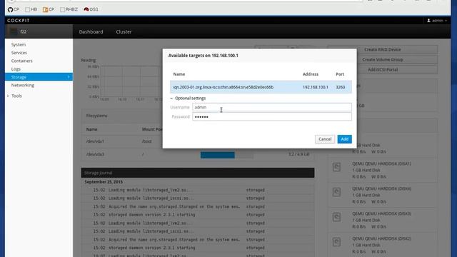
Task: Open QEMU HARDDISK (DISK4) drive entry
Action: click(x=383, y=195)
